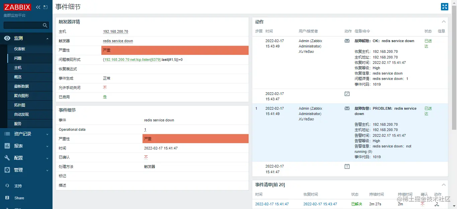This screenshot has width=457, height=209.
Task: Click calendar-check icon at 15:43:47
Action: [x=347, y=94]
